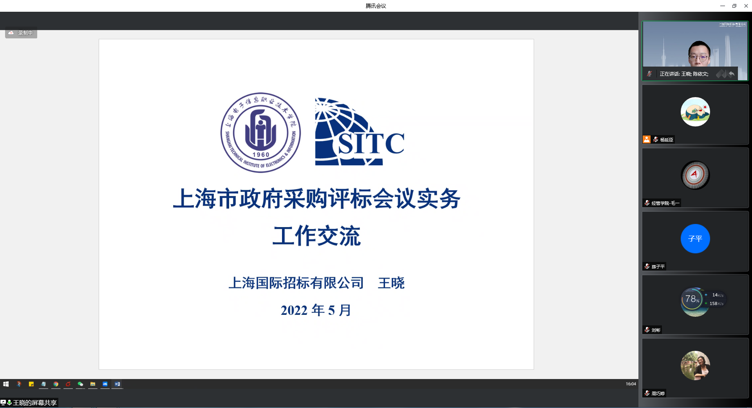The image size is (752, 408).
Task: Click the muted mic icon in speaker bar
Action: [649, 74]
